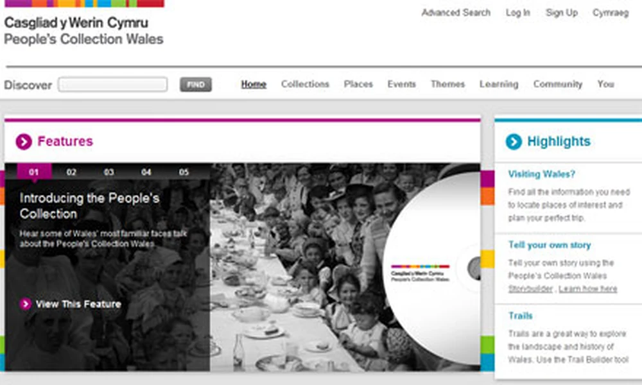Select feature slide 01 tab
Screen dimensions: 642x385
(x=34, y=172)
